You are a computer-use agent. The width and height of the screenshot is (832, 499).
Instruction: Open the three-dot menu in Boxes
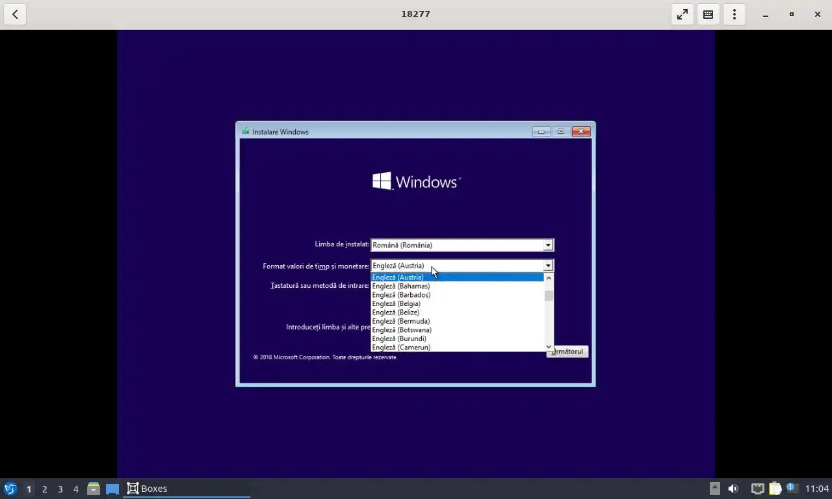(734, 14)
